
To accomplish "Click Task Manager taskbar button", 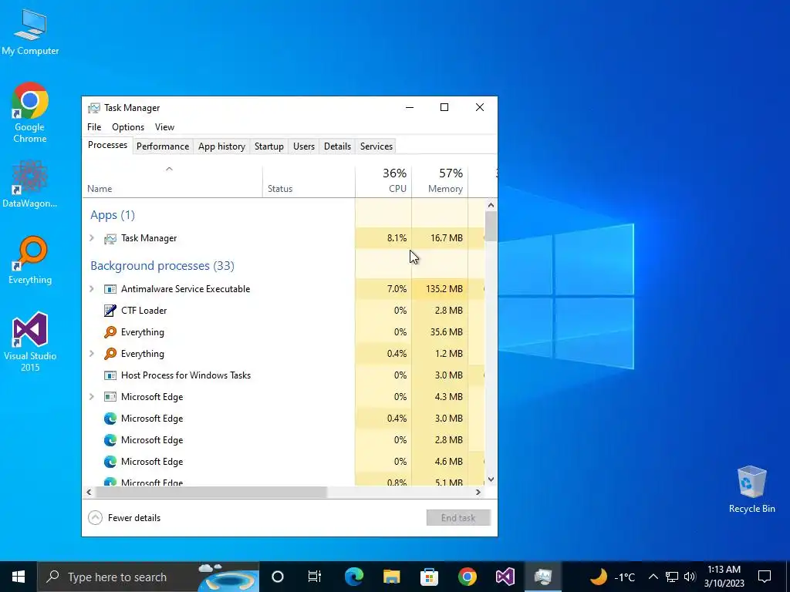I will click(542, 577).
